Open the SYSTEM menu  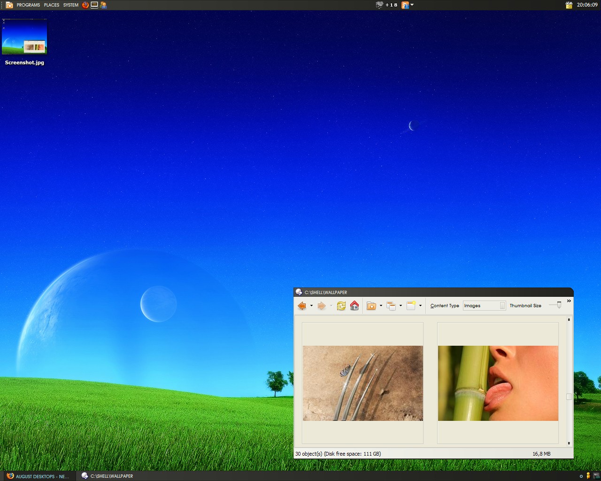(71, 5)
